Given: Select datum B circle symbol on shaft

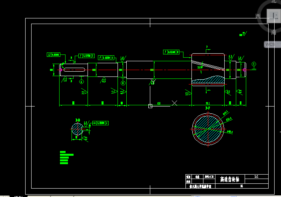Looking at the screenshot, I should coord(123,83).
